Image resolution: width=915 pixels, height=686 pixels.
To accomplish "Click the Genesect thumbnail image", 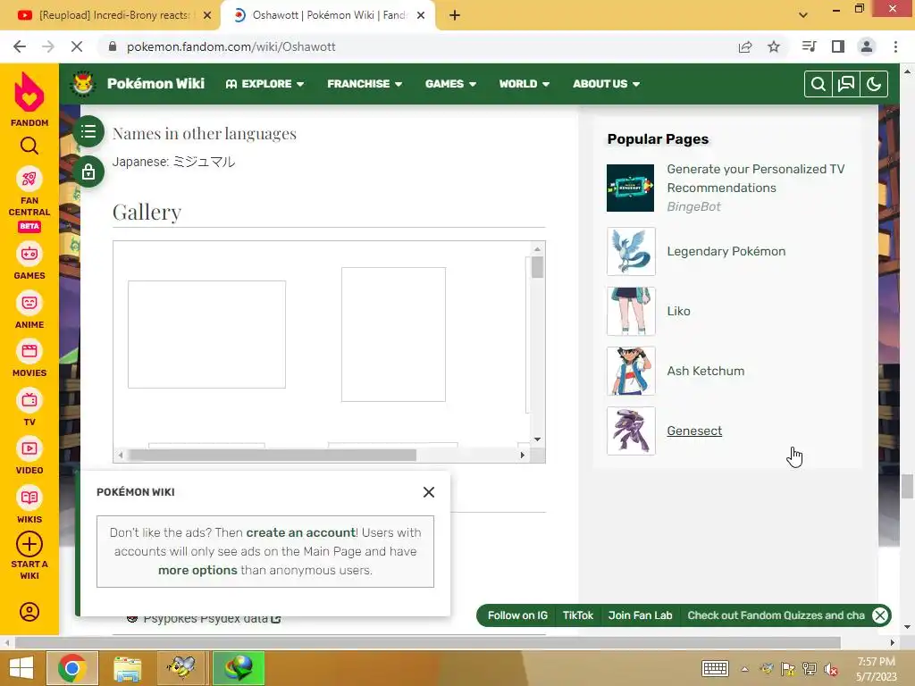I will (631, 431).
